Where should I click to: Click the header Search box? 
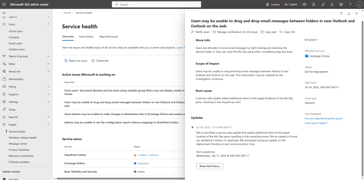coord(156,4)
